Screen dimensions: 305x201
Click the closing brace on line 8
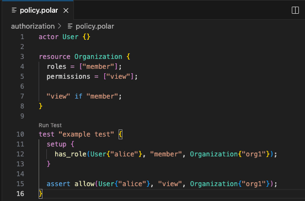(x=41, y=106)
